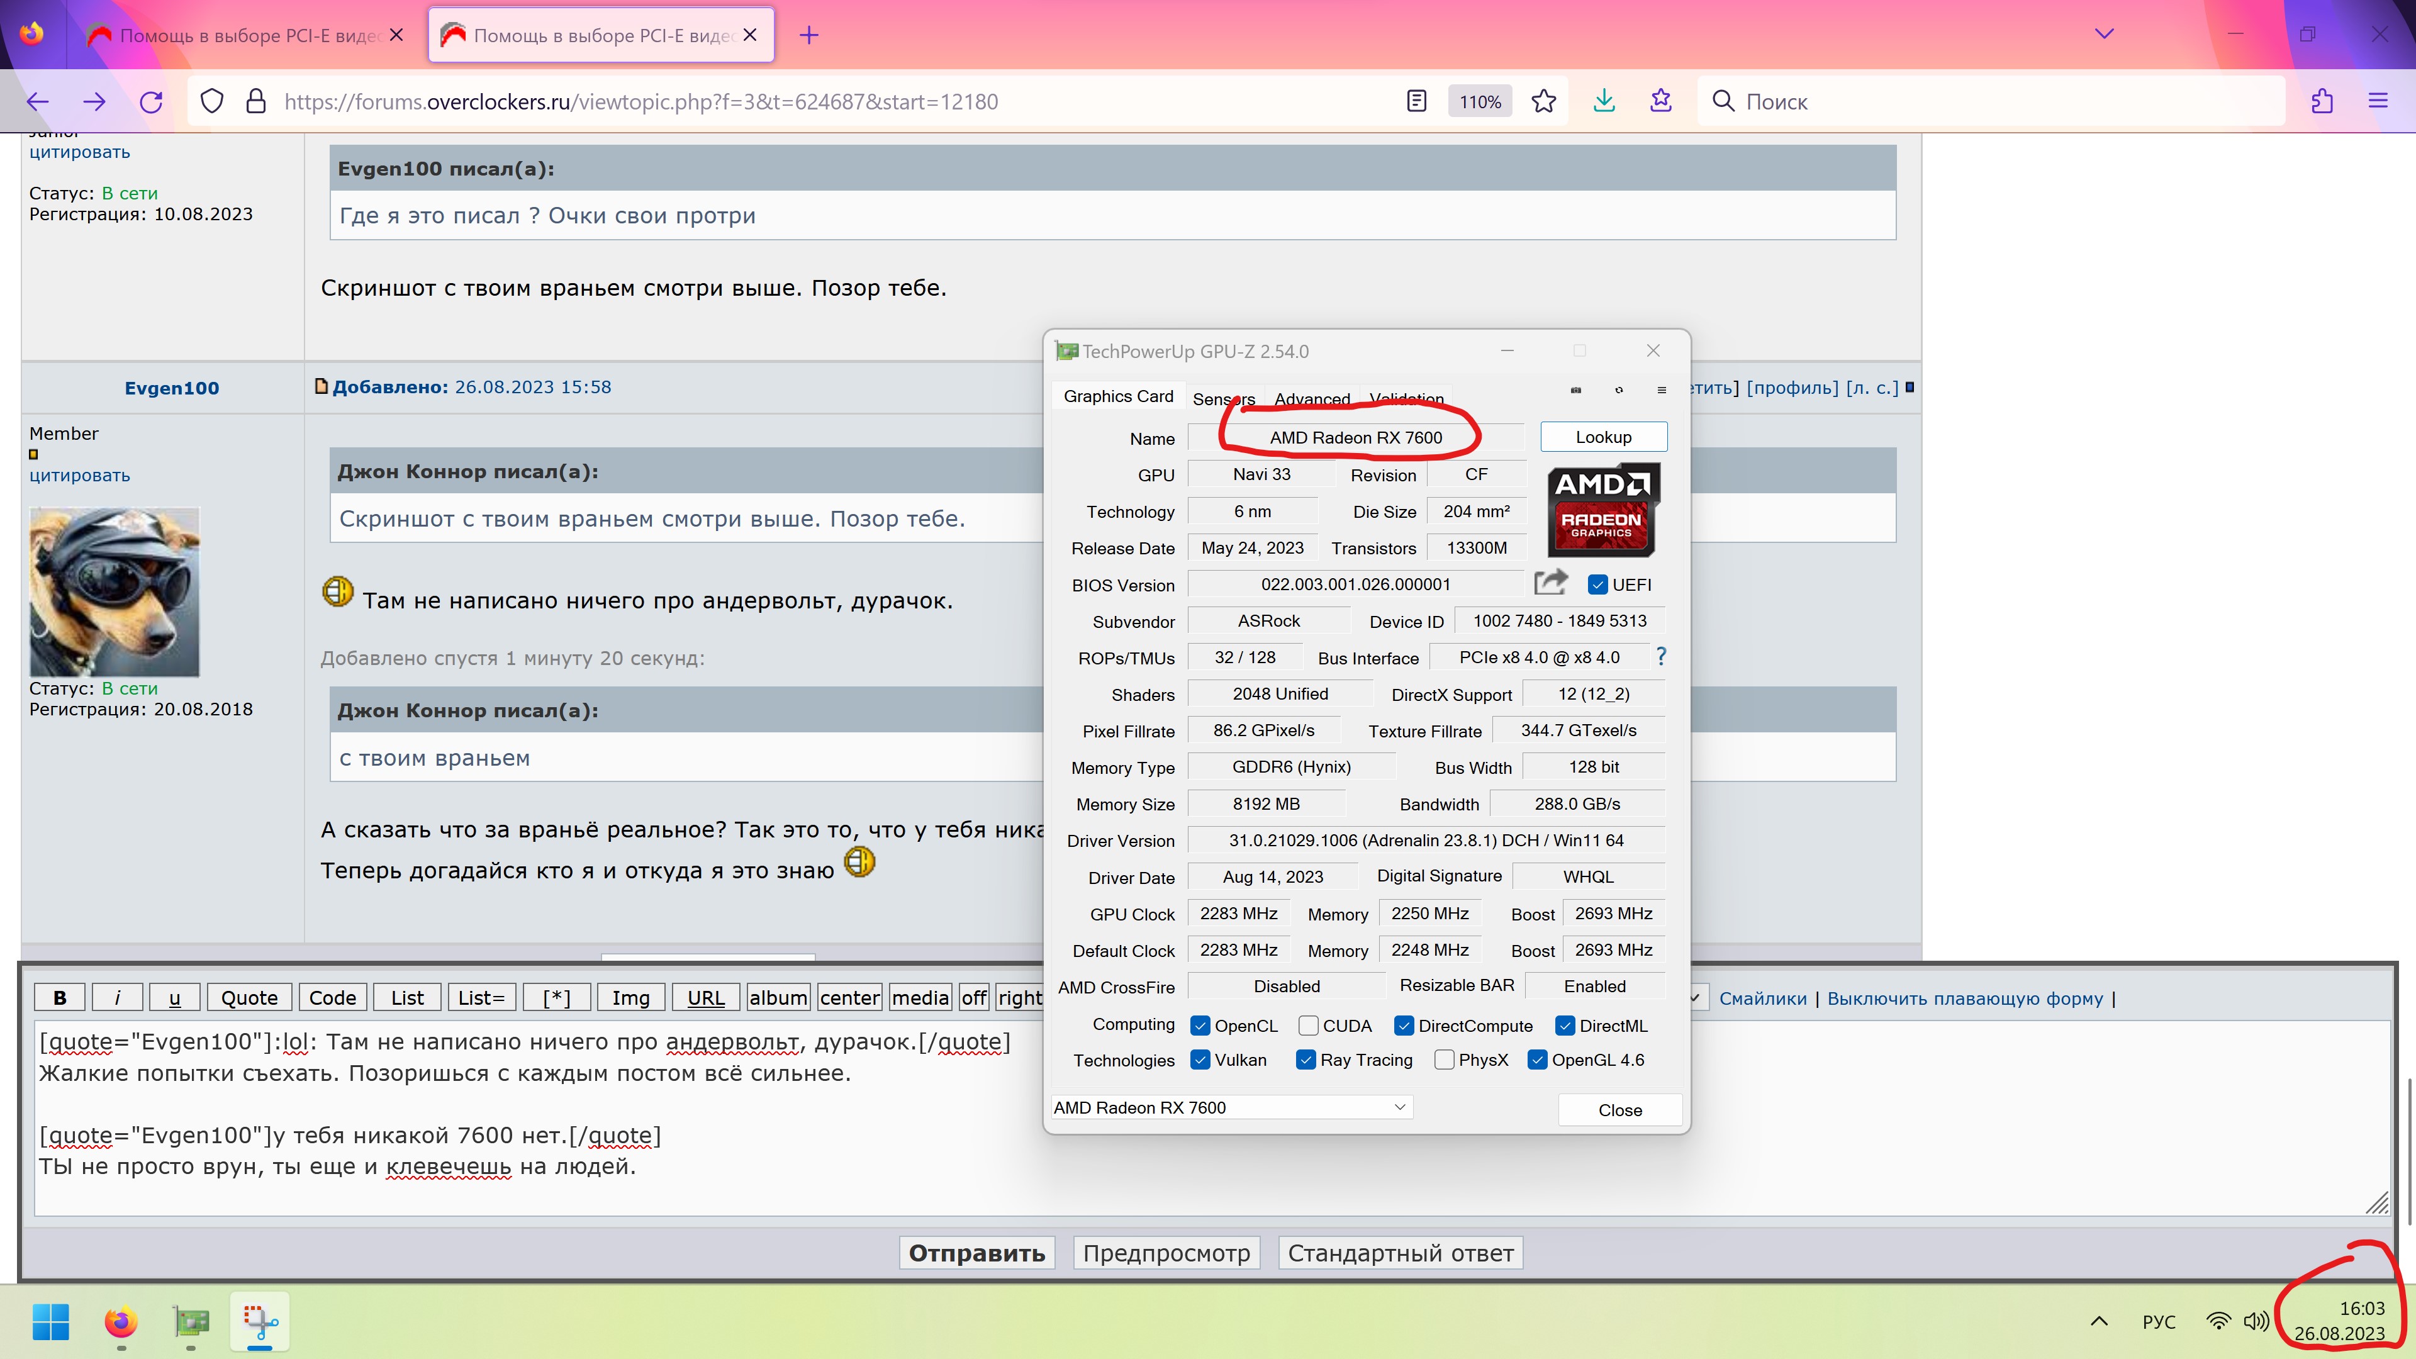Click the bus interface question mark icon
The width and height of the screenshot is (2416, 1359).
1660,656
